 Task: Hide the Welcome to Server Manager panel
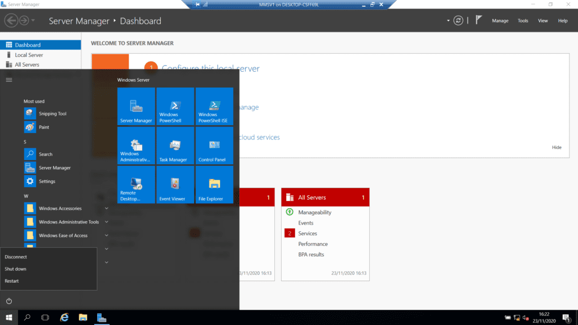[x=557, y=147]
